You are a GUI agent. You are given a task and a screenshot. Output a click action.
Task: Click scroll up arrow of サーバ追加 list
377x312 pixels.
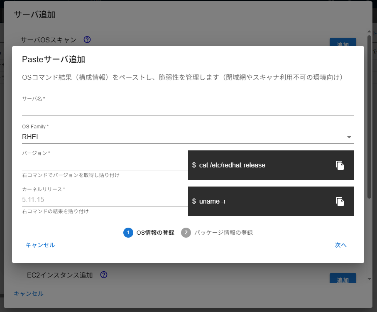pos(369,32)
